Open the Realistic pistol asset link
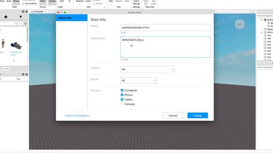This screenshot has width=273, height=153. pyautogui.click(x=16, y=54)
